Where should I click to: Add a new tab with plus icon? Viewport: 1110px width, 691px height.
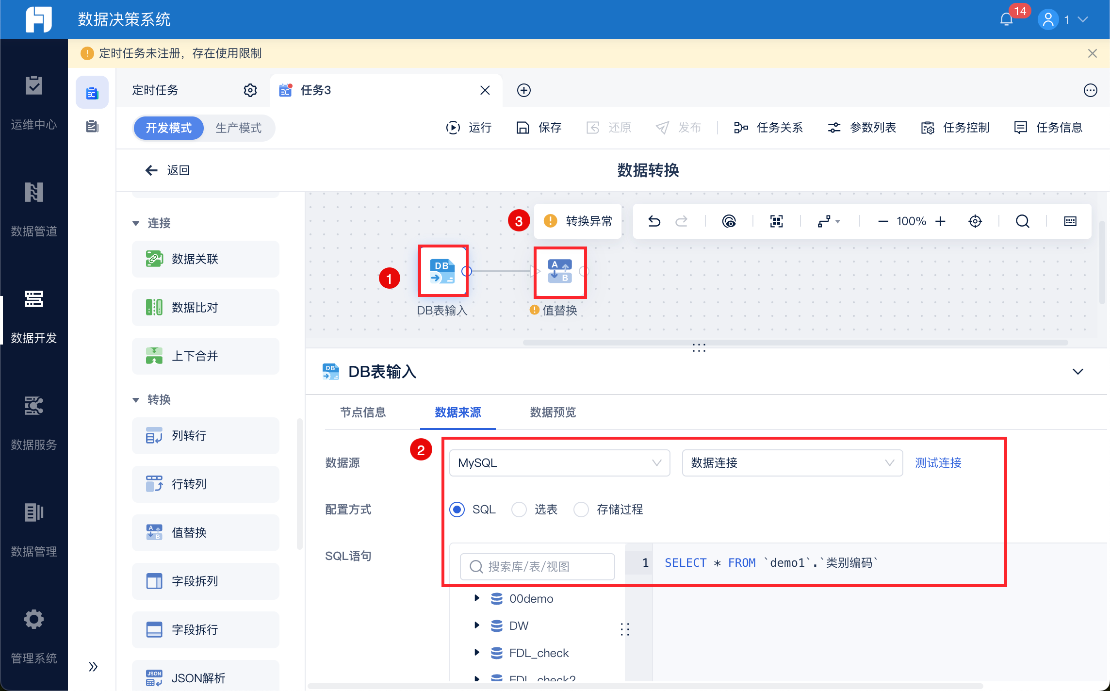tap(524, 90)
